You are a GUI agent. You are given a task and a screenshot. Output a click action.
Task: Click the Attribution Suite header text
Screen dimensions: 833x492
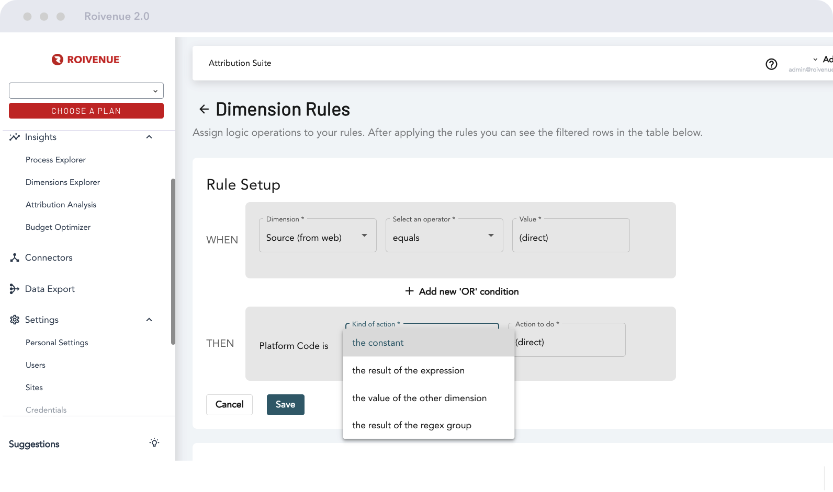pyautogui.click(x=240, y=63)
